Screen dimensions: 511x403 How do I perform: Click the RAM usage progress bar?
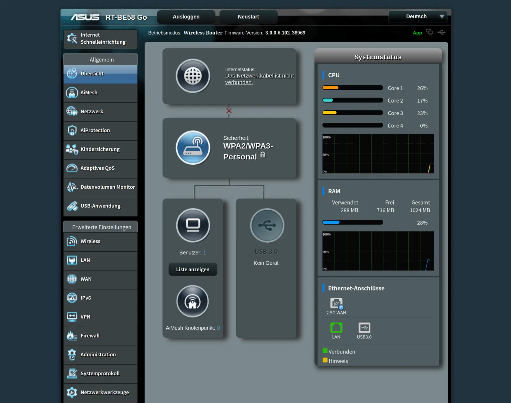point(352,222)
